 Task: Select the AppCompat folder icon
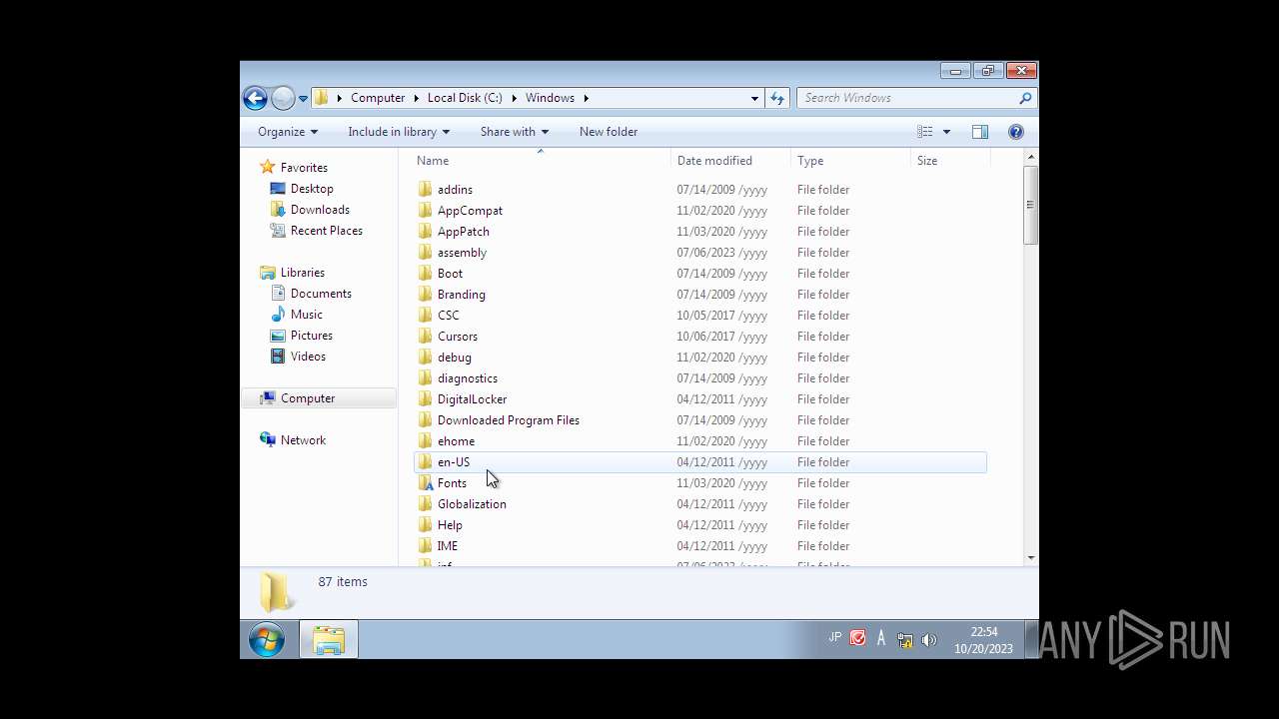[x=426, y=211]
